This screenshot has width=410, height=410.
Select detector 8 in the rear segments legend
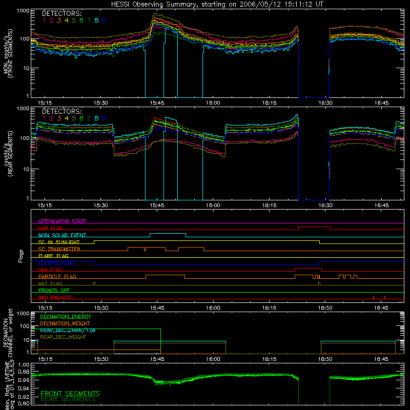tap(96, 118)
